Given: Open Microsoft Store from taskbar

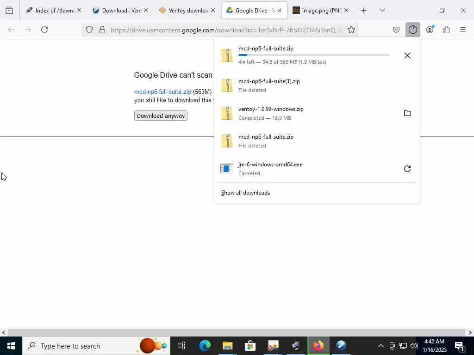Looking at the screenshot, I should [x=250, y=346].
